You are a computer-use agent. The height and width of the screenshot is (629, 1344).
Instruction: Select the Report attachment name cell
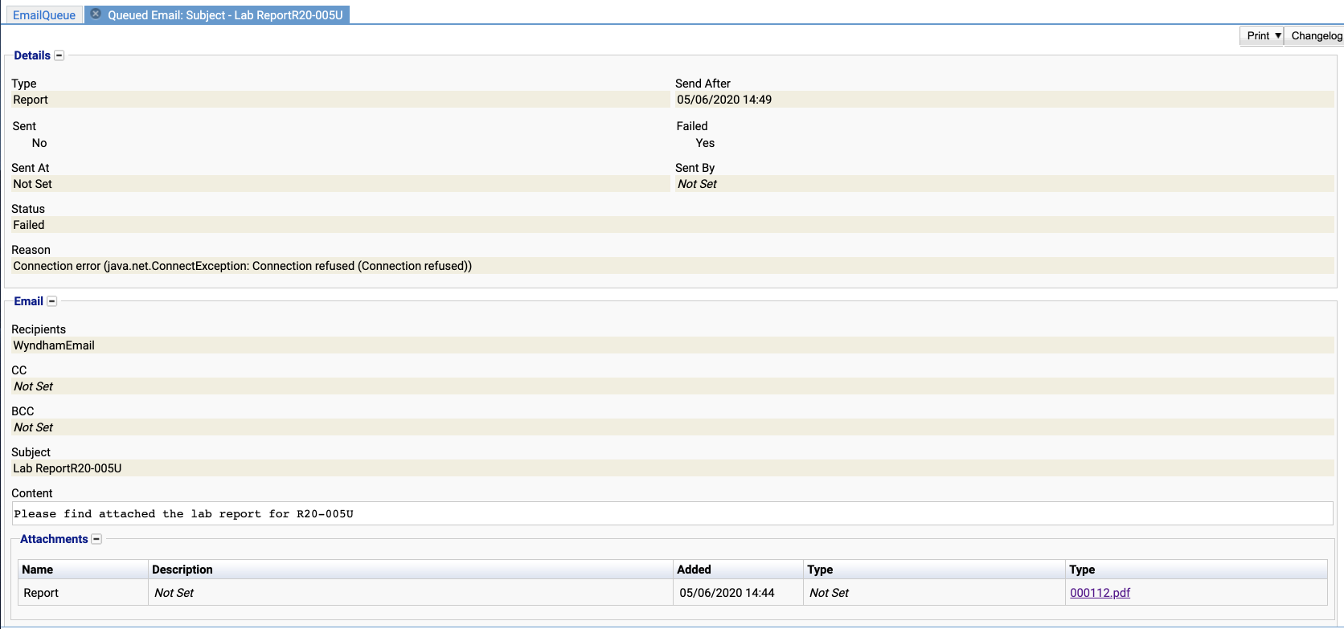coord(84,593)
